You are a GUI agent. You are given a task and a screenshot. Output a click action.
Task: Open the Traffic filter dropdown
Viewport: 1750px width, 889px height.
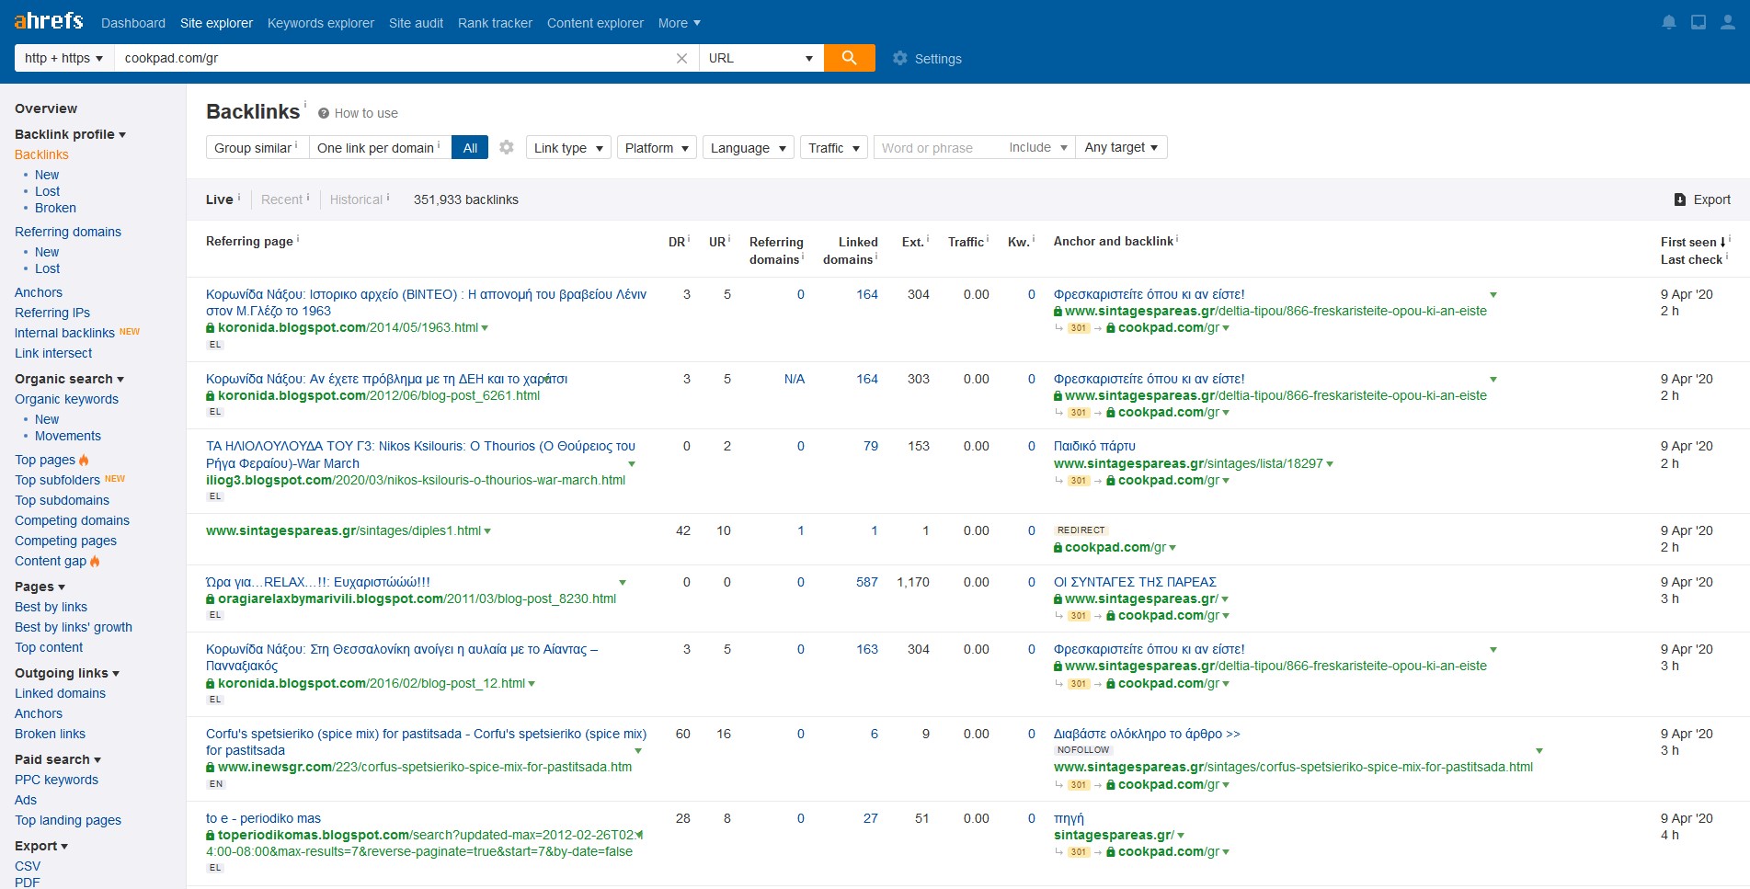(x=834, y=147)
